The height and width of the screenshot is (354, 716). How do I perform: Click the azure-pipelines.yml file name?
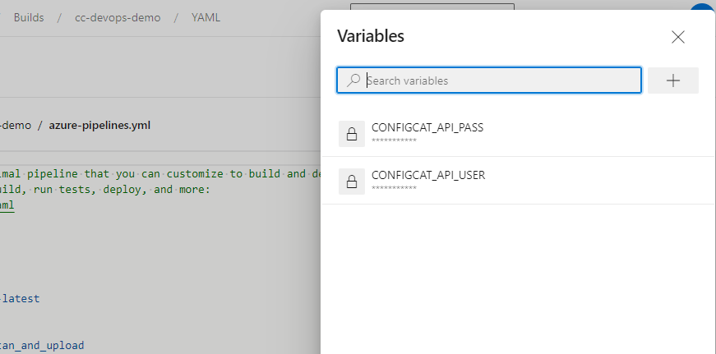(x=99, y=126)
